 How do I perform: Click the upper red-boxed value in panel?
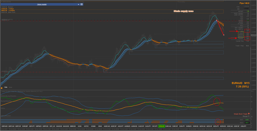click(x=247, y=31)
